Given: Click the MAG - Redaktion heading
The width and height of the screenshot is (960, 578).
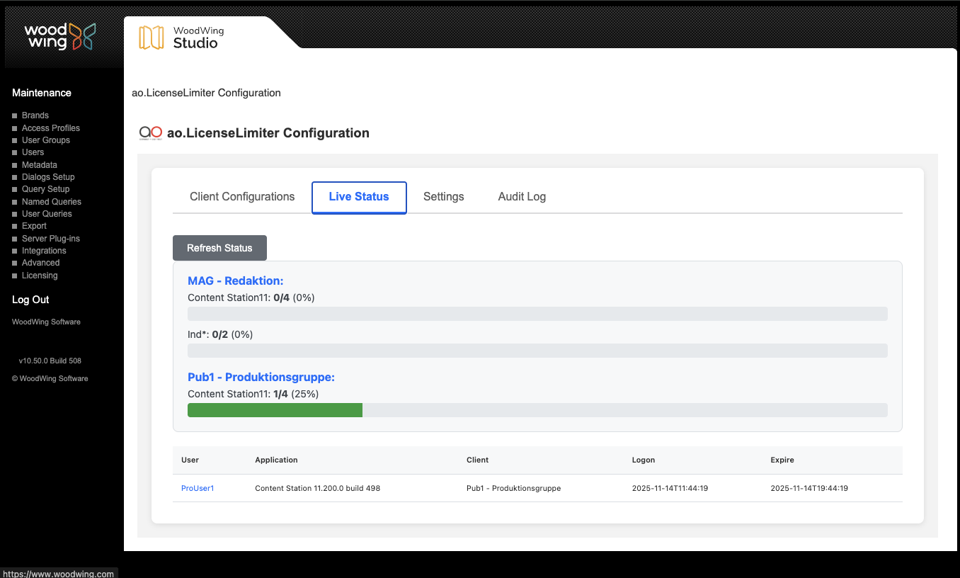Looking at the screenshot, I should click(235, 281).
